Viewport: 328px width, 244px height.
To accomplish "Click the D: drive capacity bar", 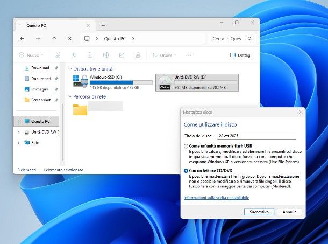I will [205, 82].
